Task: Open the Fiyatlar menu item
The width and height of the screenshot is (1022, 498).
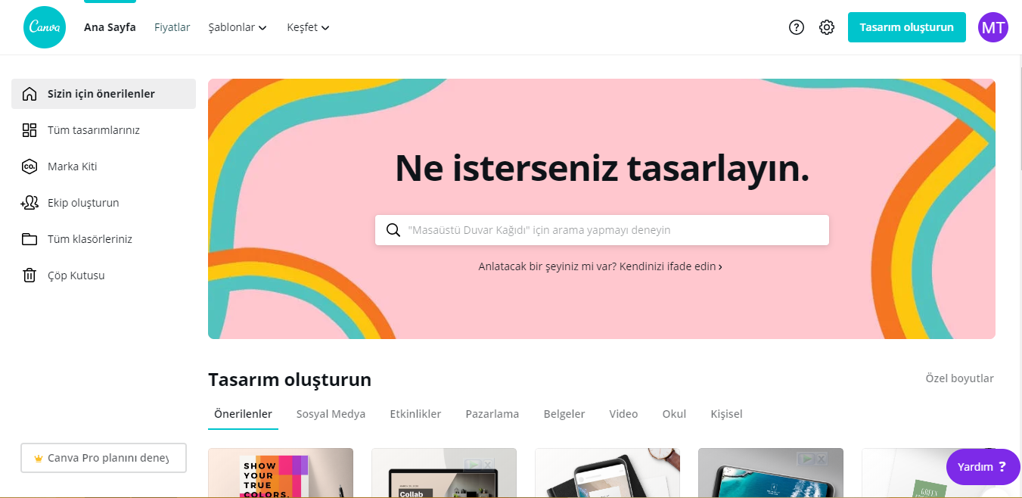Action: 172,27
